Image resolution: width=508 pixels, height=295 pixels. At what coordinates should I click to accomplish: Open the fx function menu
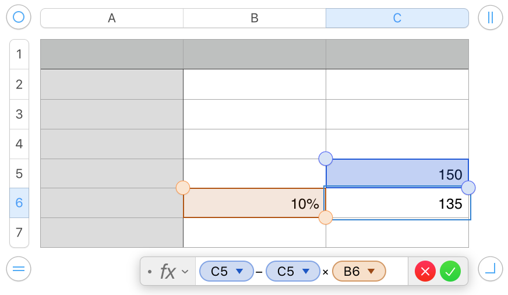pos(172,271)
